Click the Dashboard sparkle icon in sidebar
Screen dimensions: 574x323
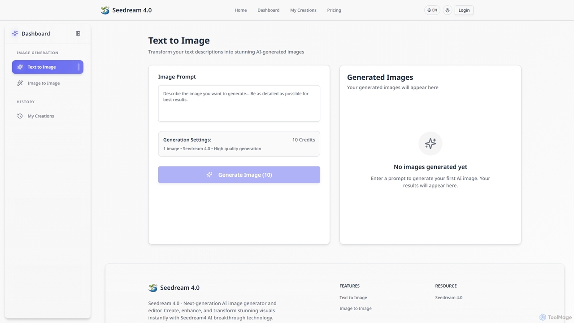(x=15, y=34)
